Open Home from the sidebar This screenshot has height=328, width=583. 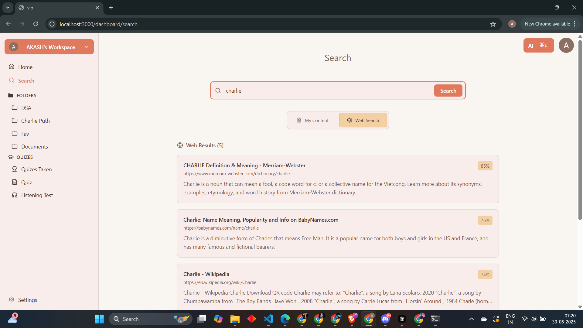point(25,67)
